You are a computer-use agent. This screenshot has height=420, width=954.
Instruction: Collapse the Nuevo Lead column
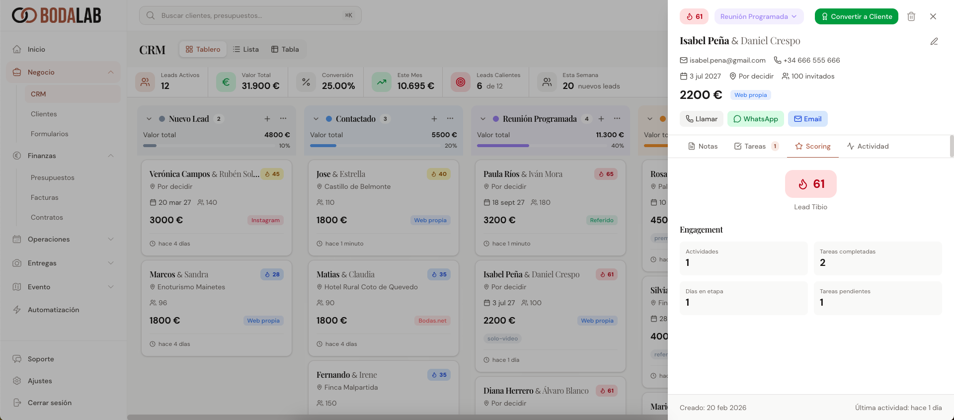point(149,119)
